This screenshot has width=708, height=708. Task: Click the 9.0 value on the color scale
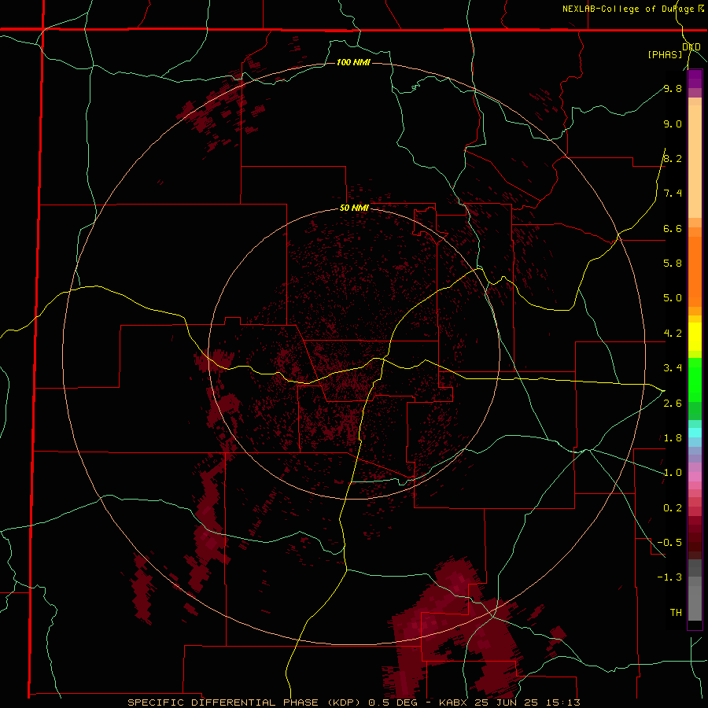point(673,124)
